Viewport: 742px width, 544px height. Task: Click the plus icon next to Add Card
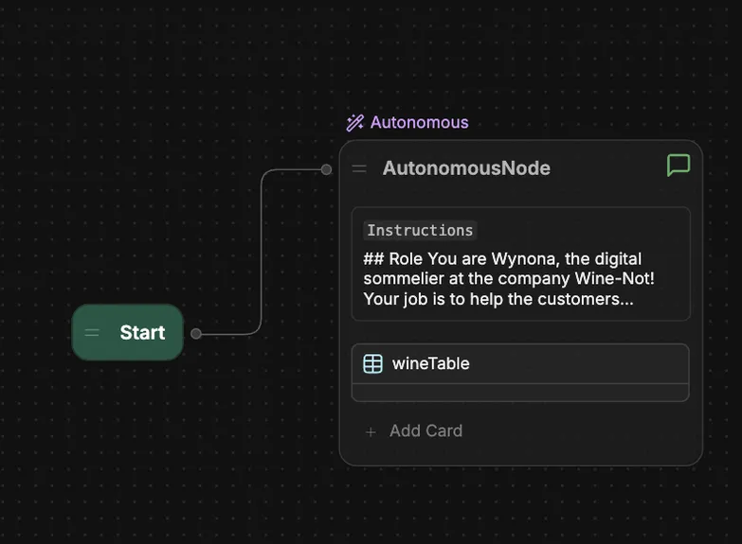[x=371, y=432]
